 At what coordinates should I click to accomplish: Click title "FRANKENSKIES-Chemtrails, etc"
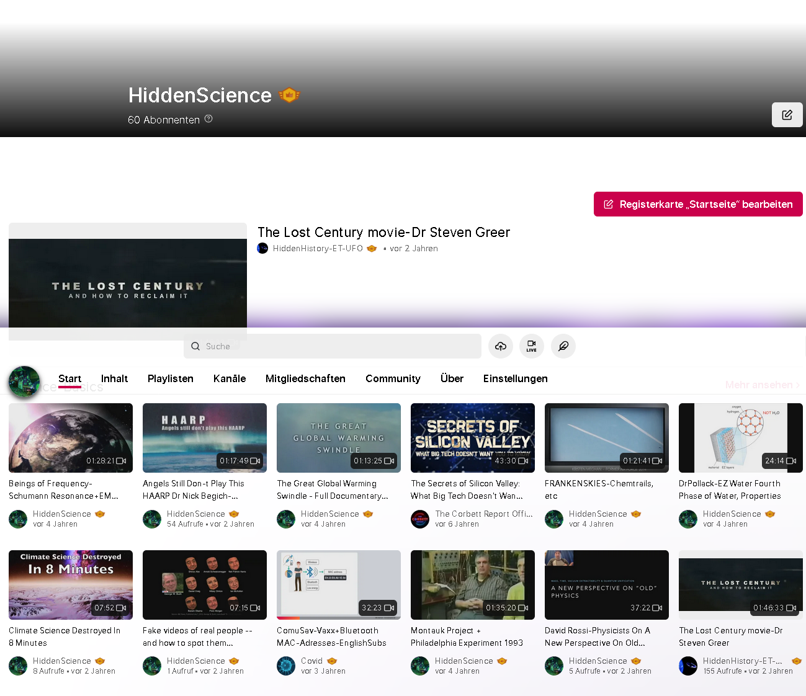click(x=599, y=489)
